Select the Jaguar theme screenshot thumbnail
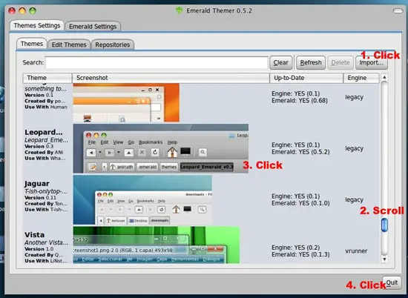 (142, 199)
